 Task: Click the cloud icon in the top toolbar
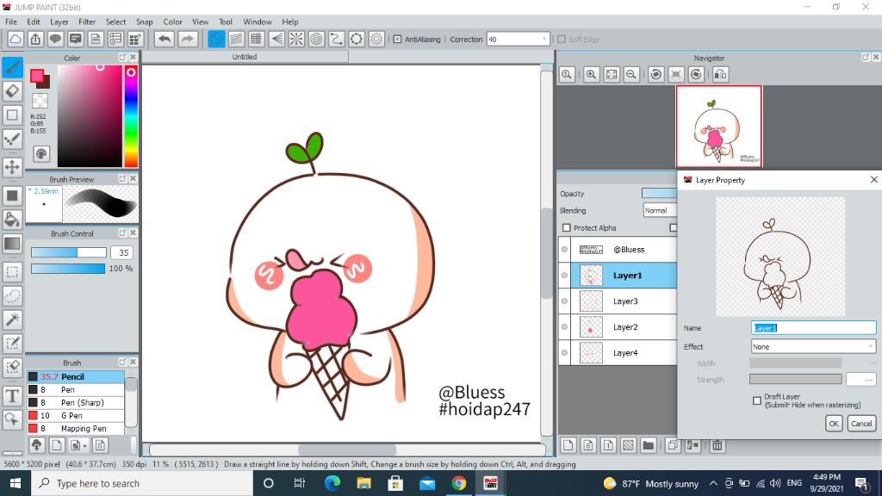coord(16,39)
